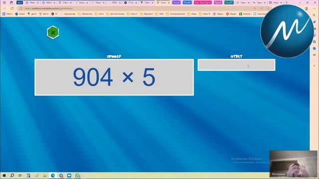Open the TK bookmark

pos(54,14)
